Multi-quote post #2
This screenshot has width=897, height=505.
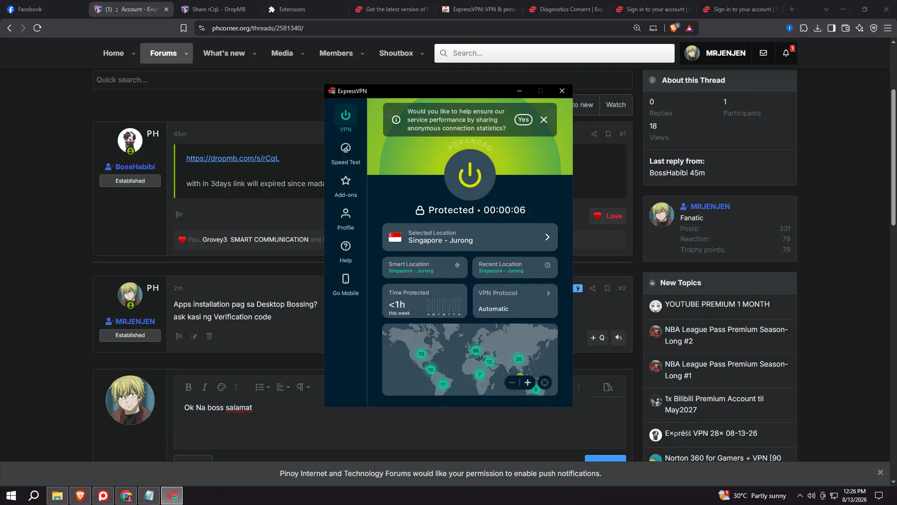click(598, 338)
